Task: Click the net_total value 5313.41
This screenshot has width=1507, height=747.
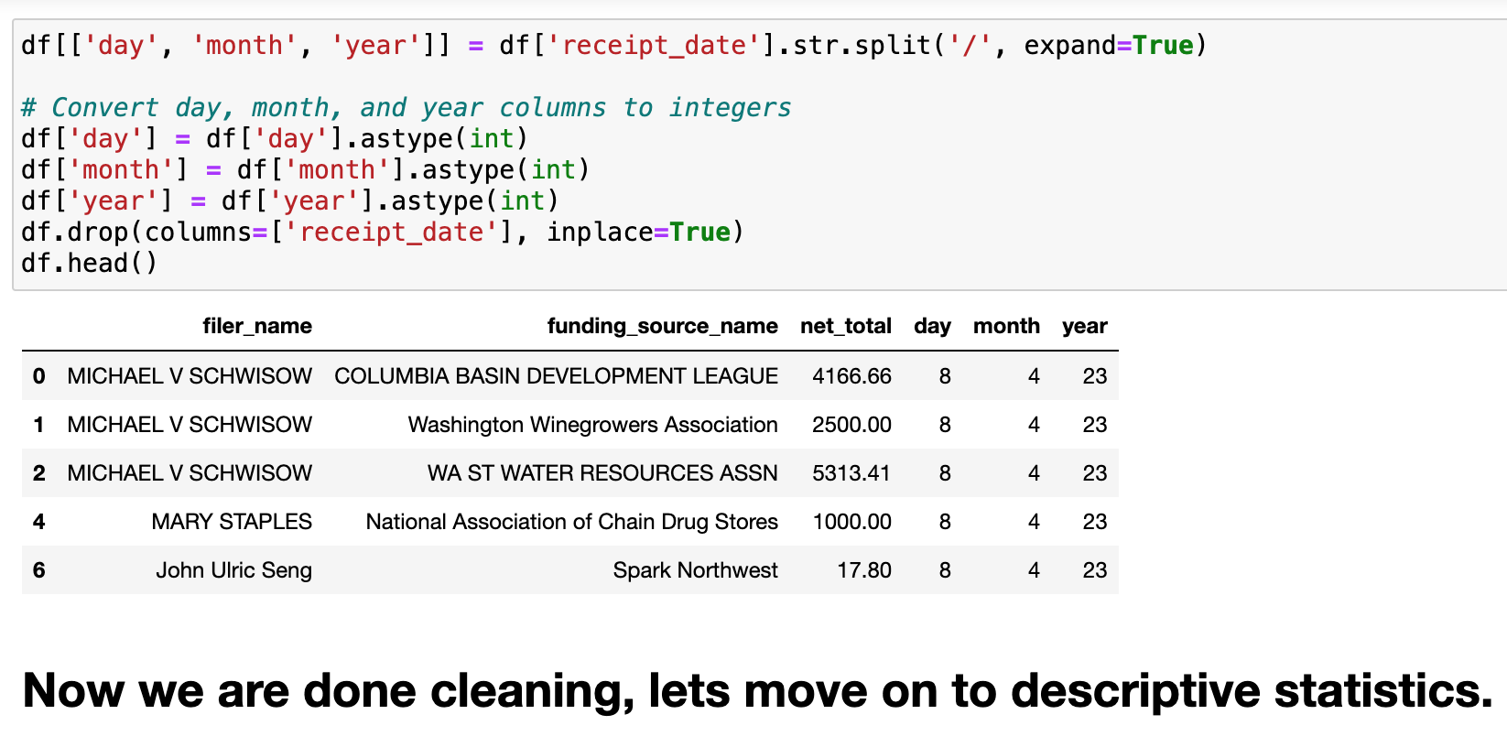Action: (x=851, y=473)
